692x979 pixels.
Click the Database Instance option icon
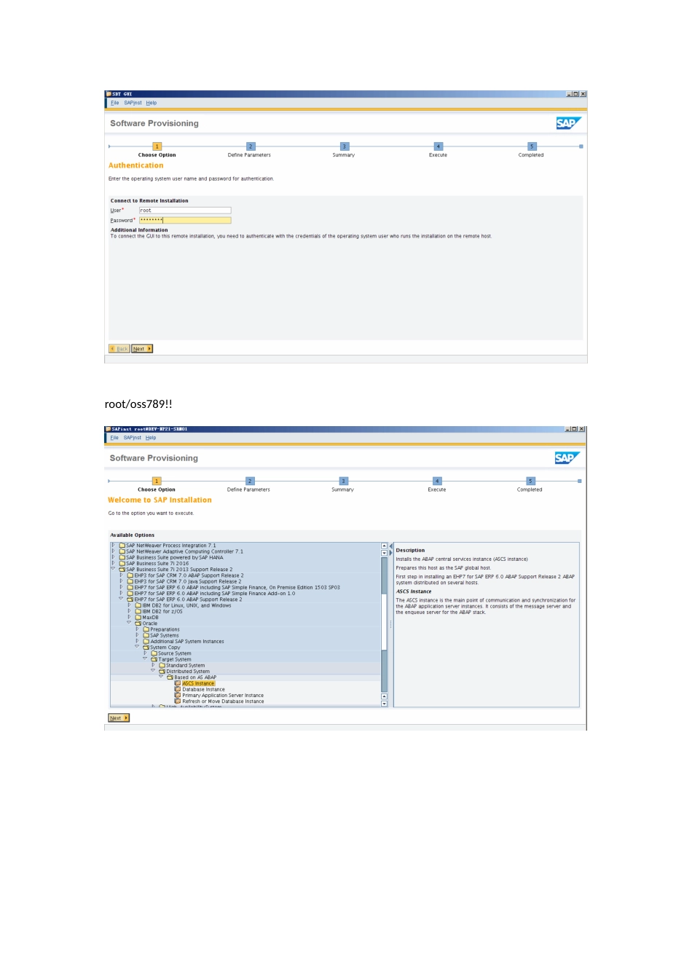point(178,689)
